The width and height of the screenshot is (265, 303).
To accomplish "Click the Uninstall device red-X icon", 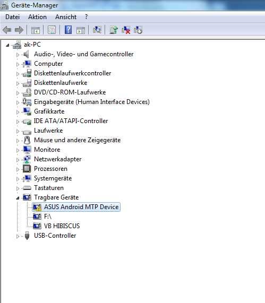I will click(126, 30).
